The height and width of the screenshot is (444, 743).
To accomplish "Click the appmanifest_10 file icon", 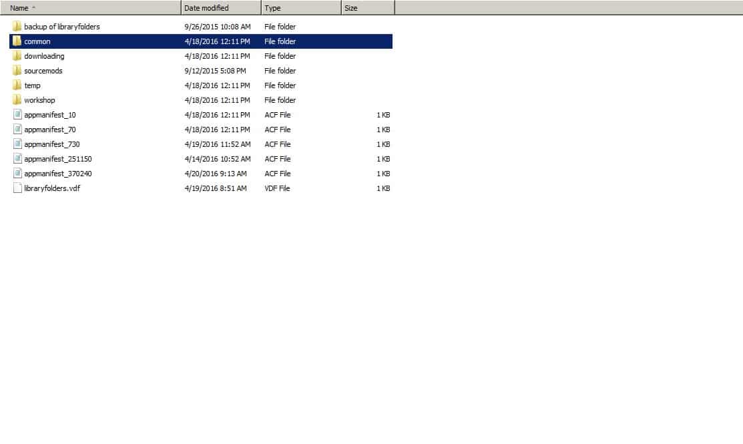I will point(17,115).
